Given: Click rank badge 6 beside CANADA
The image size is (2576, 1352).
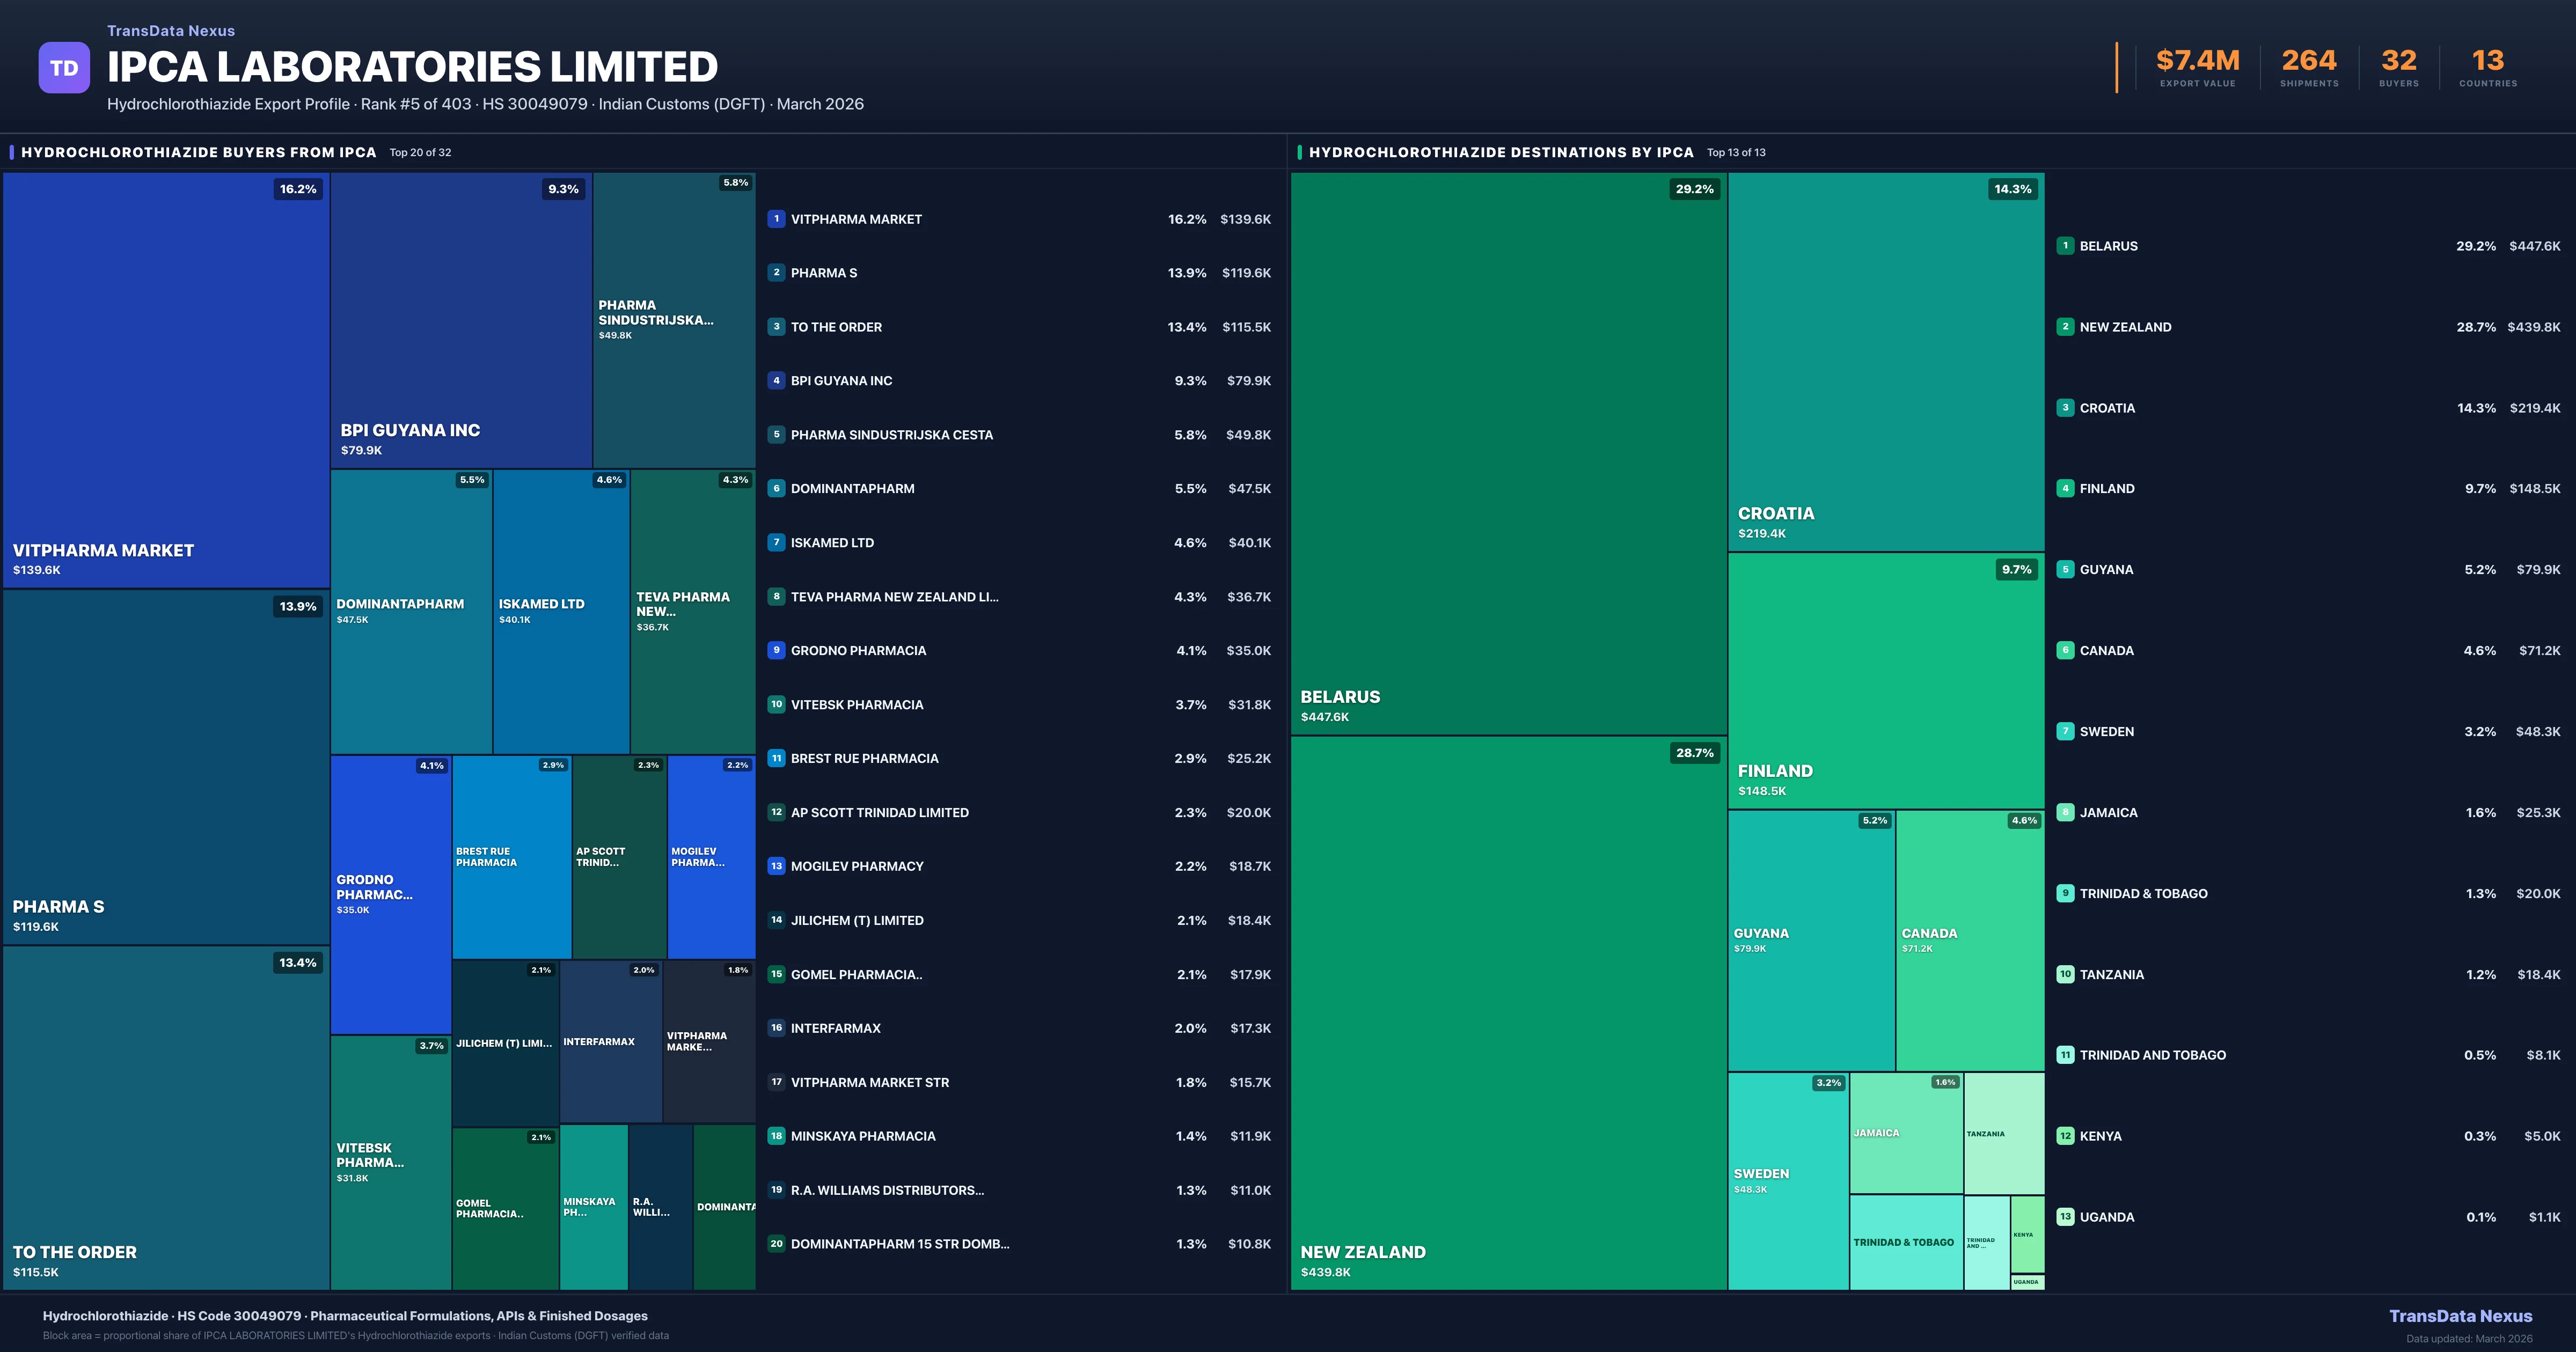Looking at the screenshot, I should tap(2065, 650).
